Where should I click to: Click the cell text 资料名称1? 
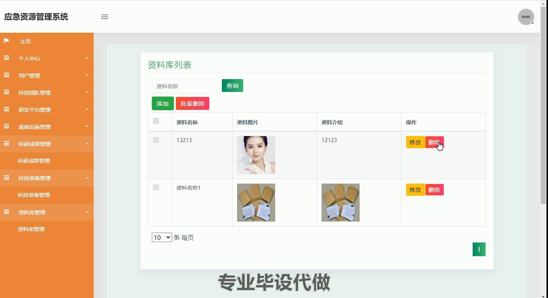tap(188, 188)
